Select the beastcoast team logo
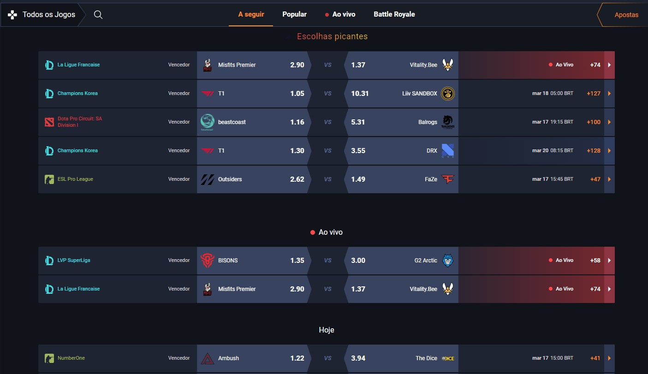 (x=207, y=122)
